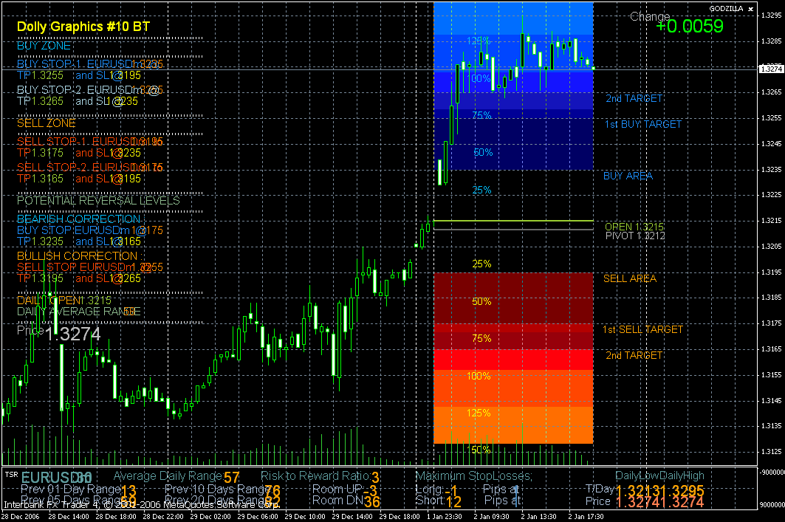Click the blue '2nd TARGET' label near the buy zone

pyautogui.click(x=634, y=99)
